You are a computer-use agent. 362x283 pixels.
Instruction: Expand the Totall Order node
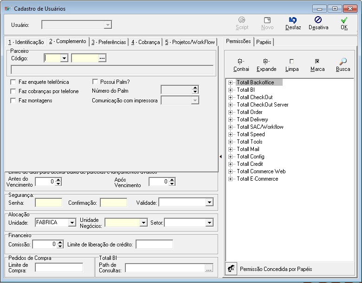pyautogui.click(x=230, y=112)
